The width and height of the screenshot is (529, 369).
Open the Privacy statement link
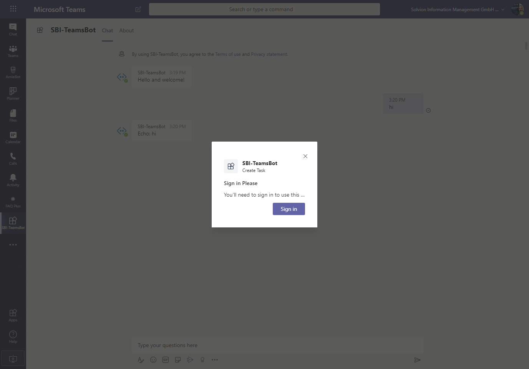269,54
